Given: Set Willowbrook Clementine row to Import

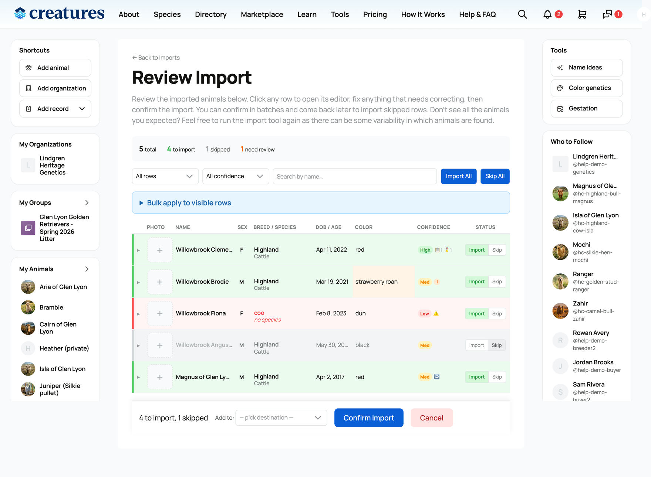Looking at the screenshot, I should [x=477, y=250].
